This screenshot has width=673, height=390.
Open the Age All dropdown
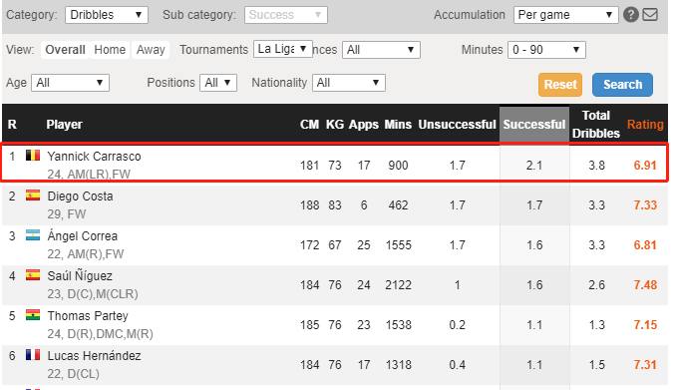coord(71,83)
